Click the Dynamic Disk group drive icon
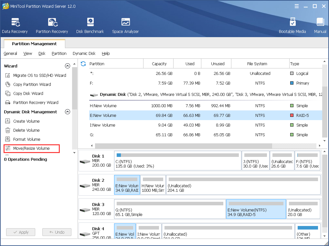 point(94,95)
